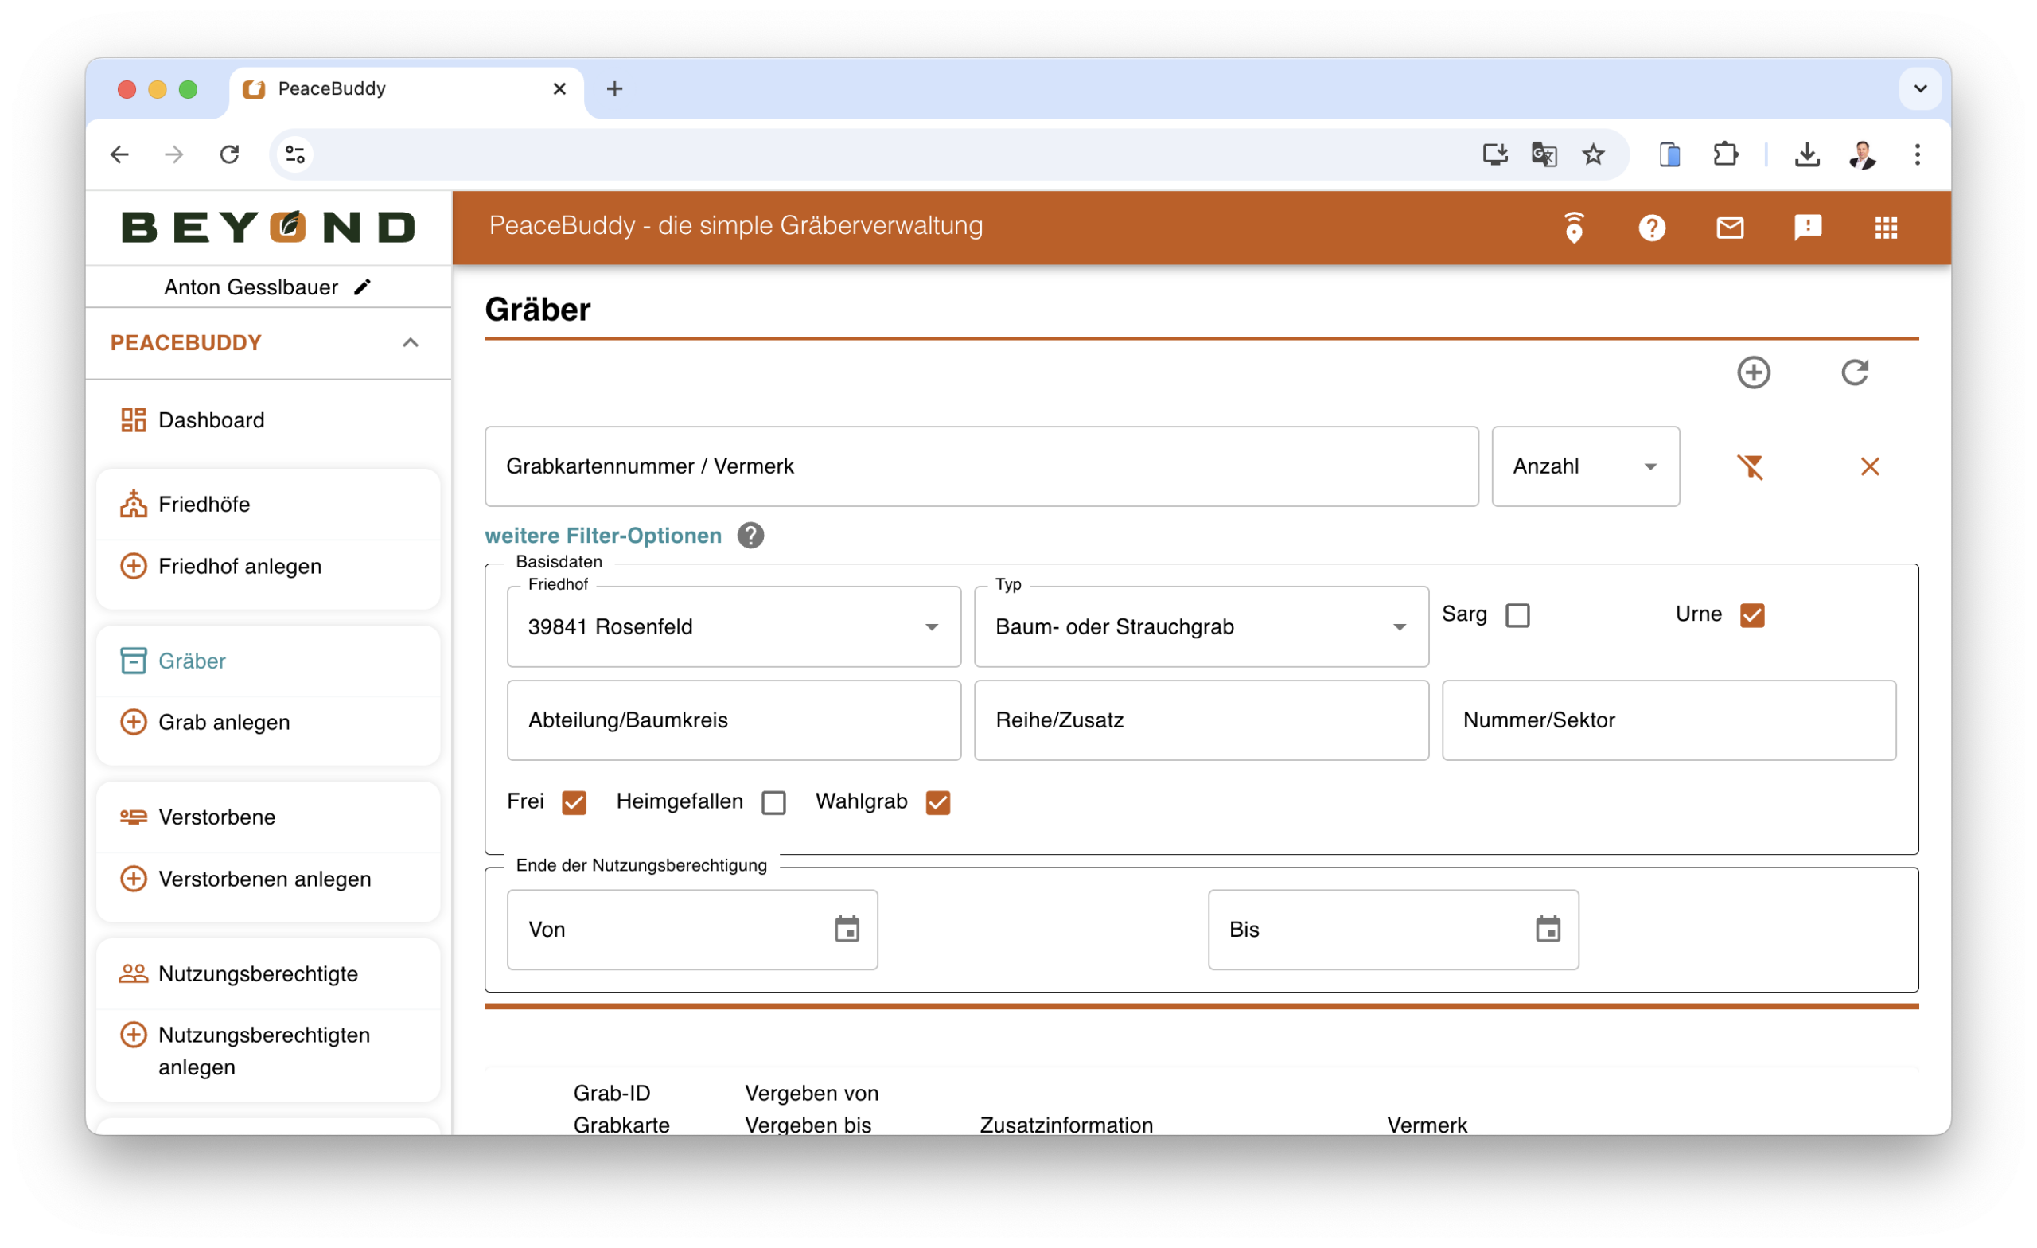Click the feedback speech bubble icon

pyautogui.click(x=1807, y=228)
